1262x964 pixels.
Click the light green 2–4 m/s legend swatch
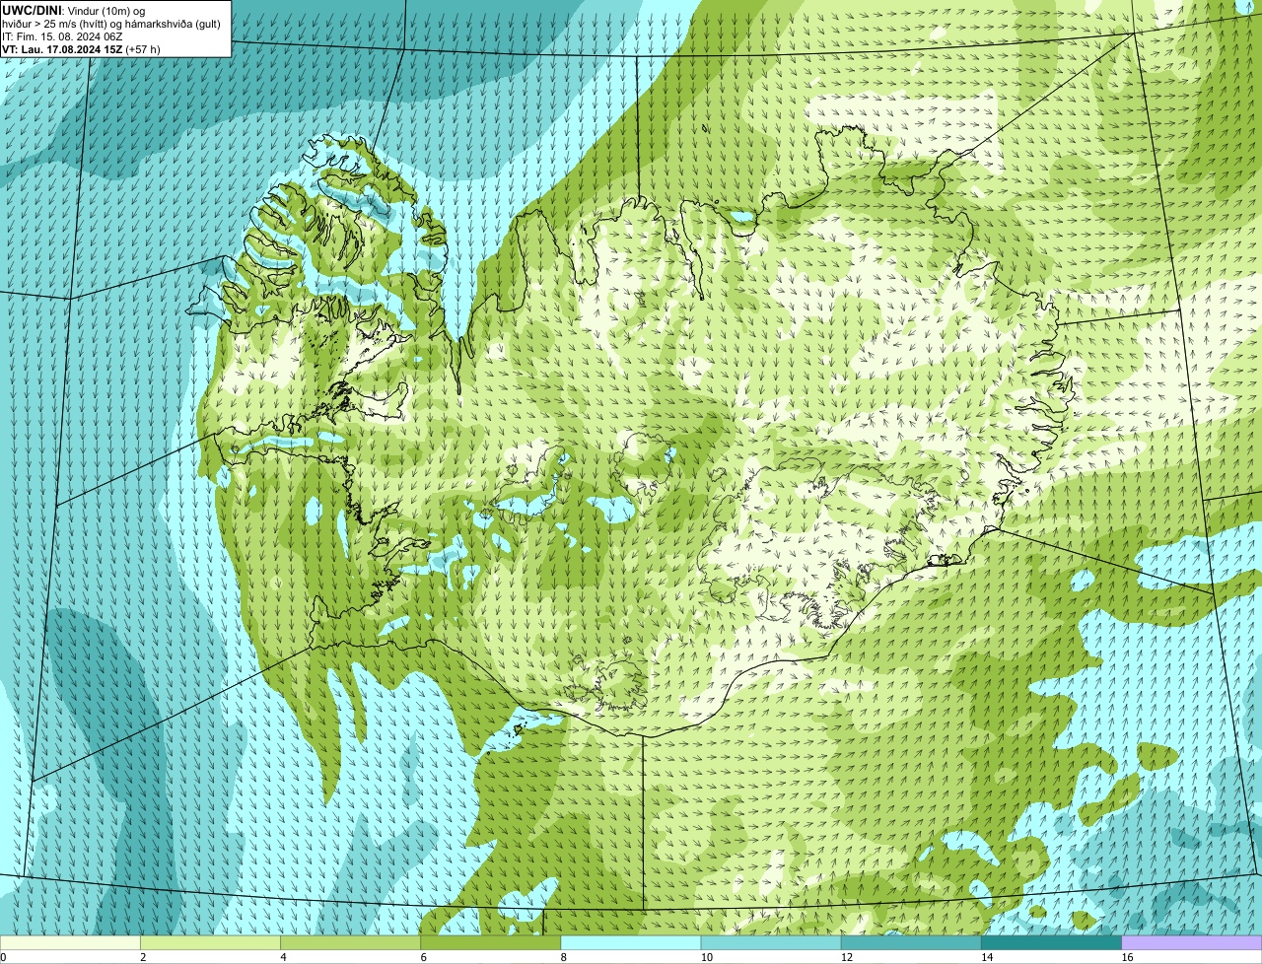pos(210,942)
